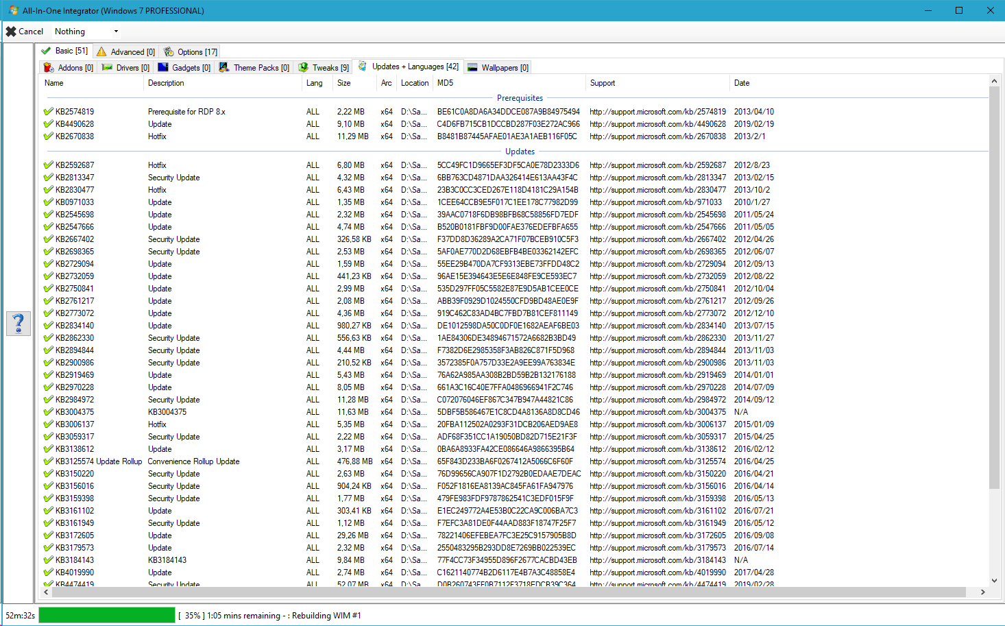
Task: Click the 52m:32s elapsed timer
Action: [20, 616]
